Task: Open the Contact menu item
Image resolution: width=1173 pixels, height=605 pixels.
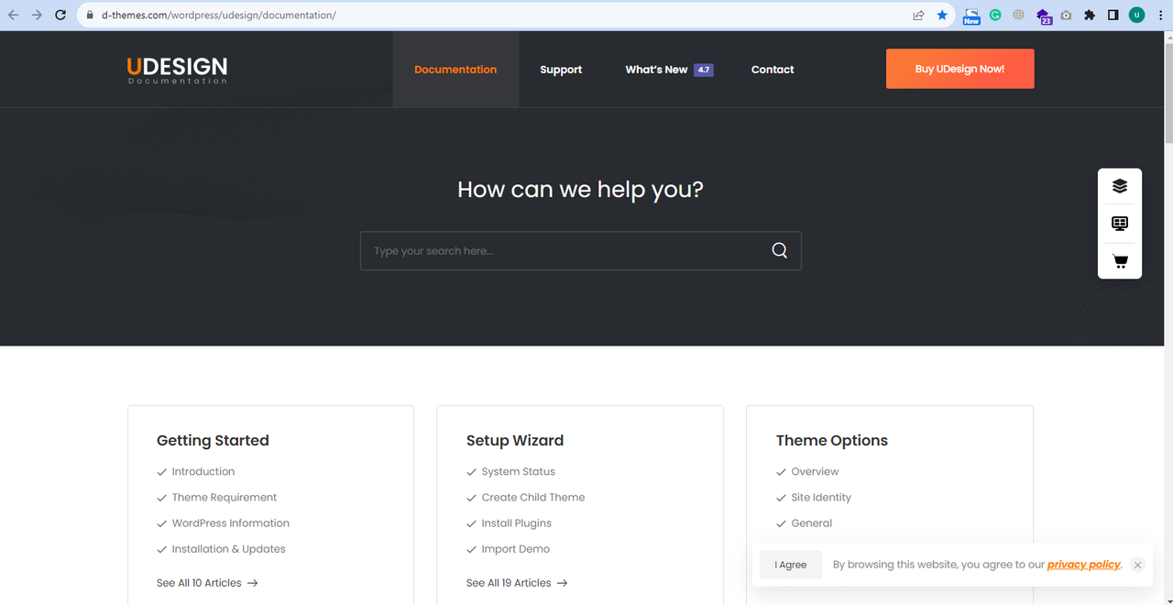Action: (x=773, y=70)
